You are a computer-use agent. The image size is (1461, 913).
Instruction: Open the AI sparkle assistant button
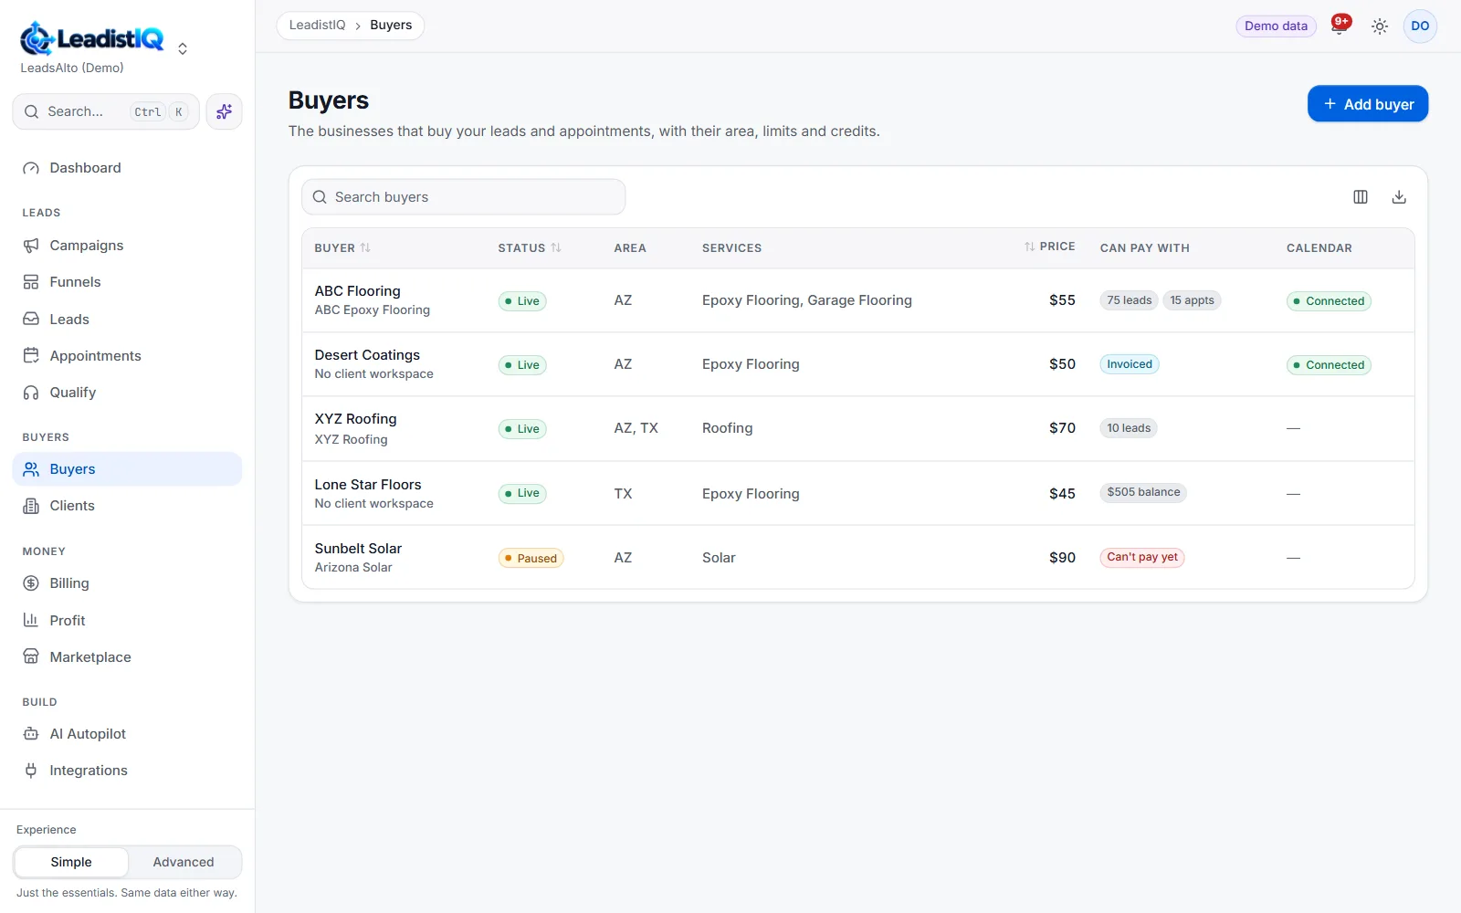click(x=224, y=111)
